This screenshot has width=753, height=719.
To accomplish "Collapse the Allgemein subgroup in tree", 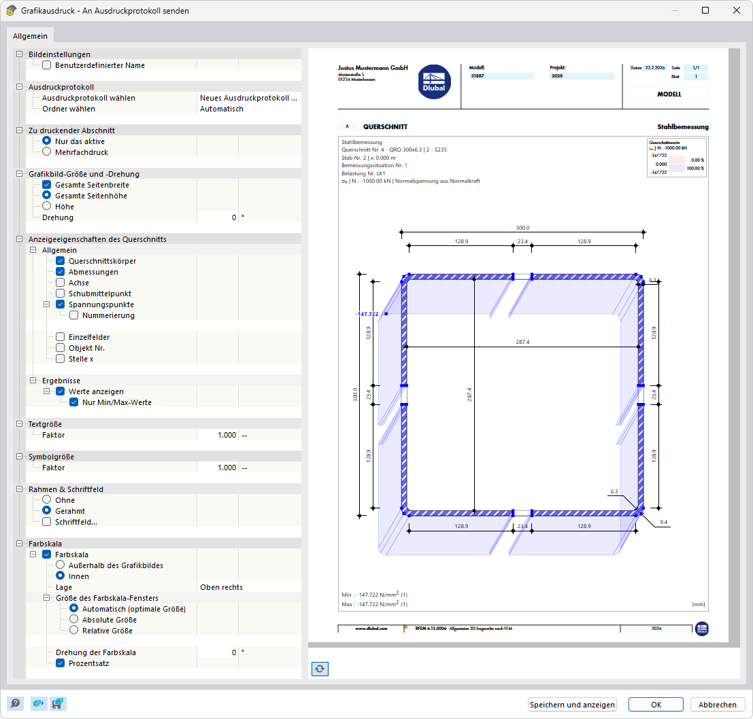I will [x=33, y=250].
